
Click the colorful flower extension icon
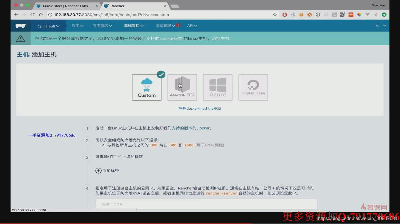point(359,15)
